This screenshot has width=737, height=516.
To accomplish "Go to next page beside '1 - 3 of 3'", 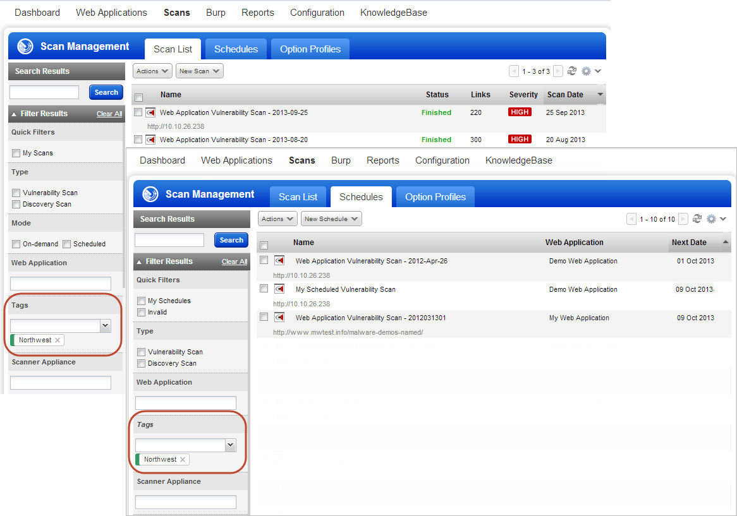I will point(558,71).
